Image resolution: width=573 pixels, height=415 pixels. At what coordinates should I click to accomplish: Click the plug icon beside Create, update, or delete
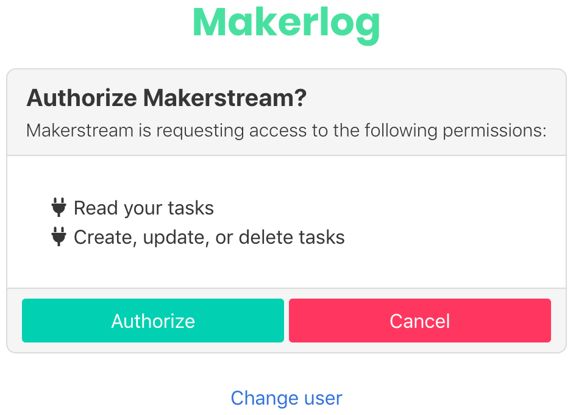click(x=59, y=236)
